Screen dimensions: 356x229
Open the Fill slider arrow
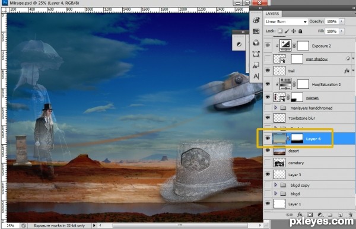coord(342,31)
